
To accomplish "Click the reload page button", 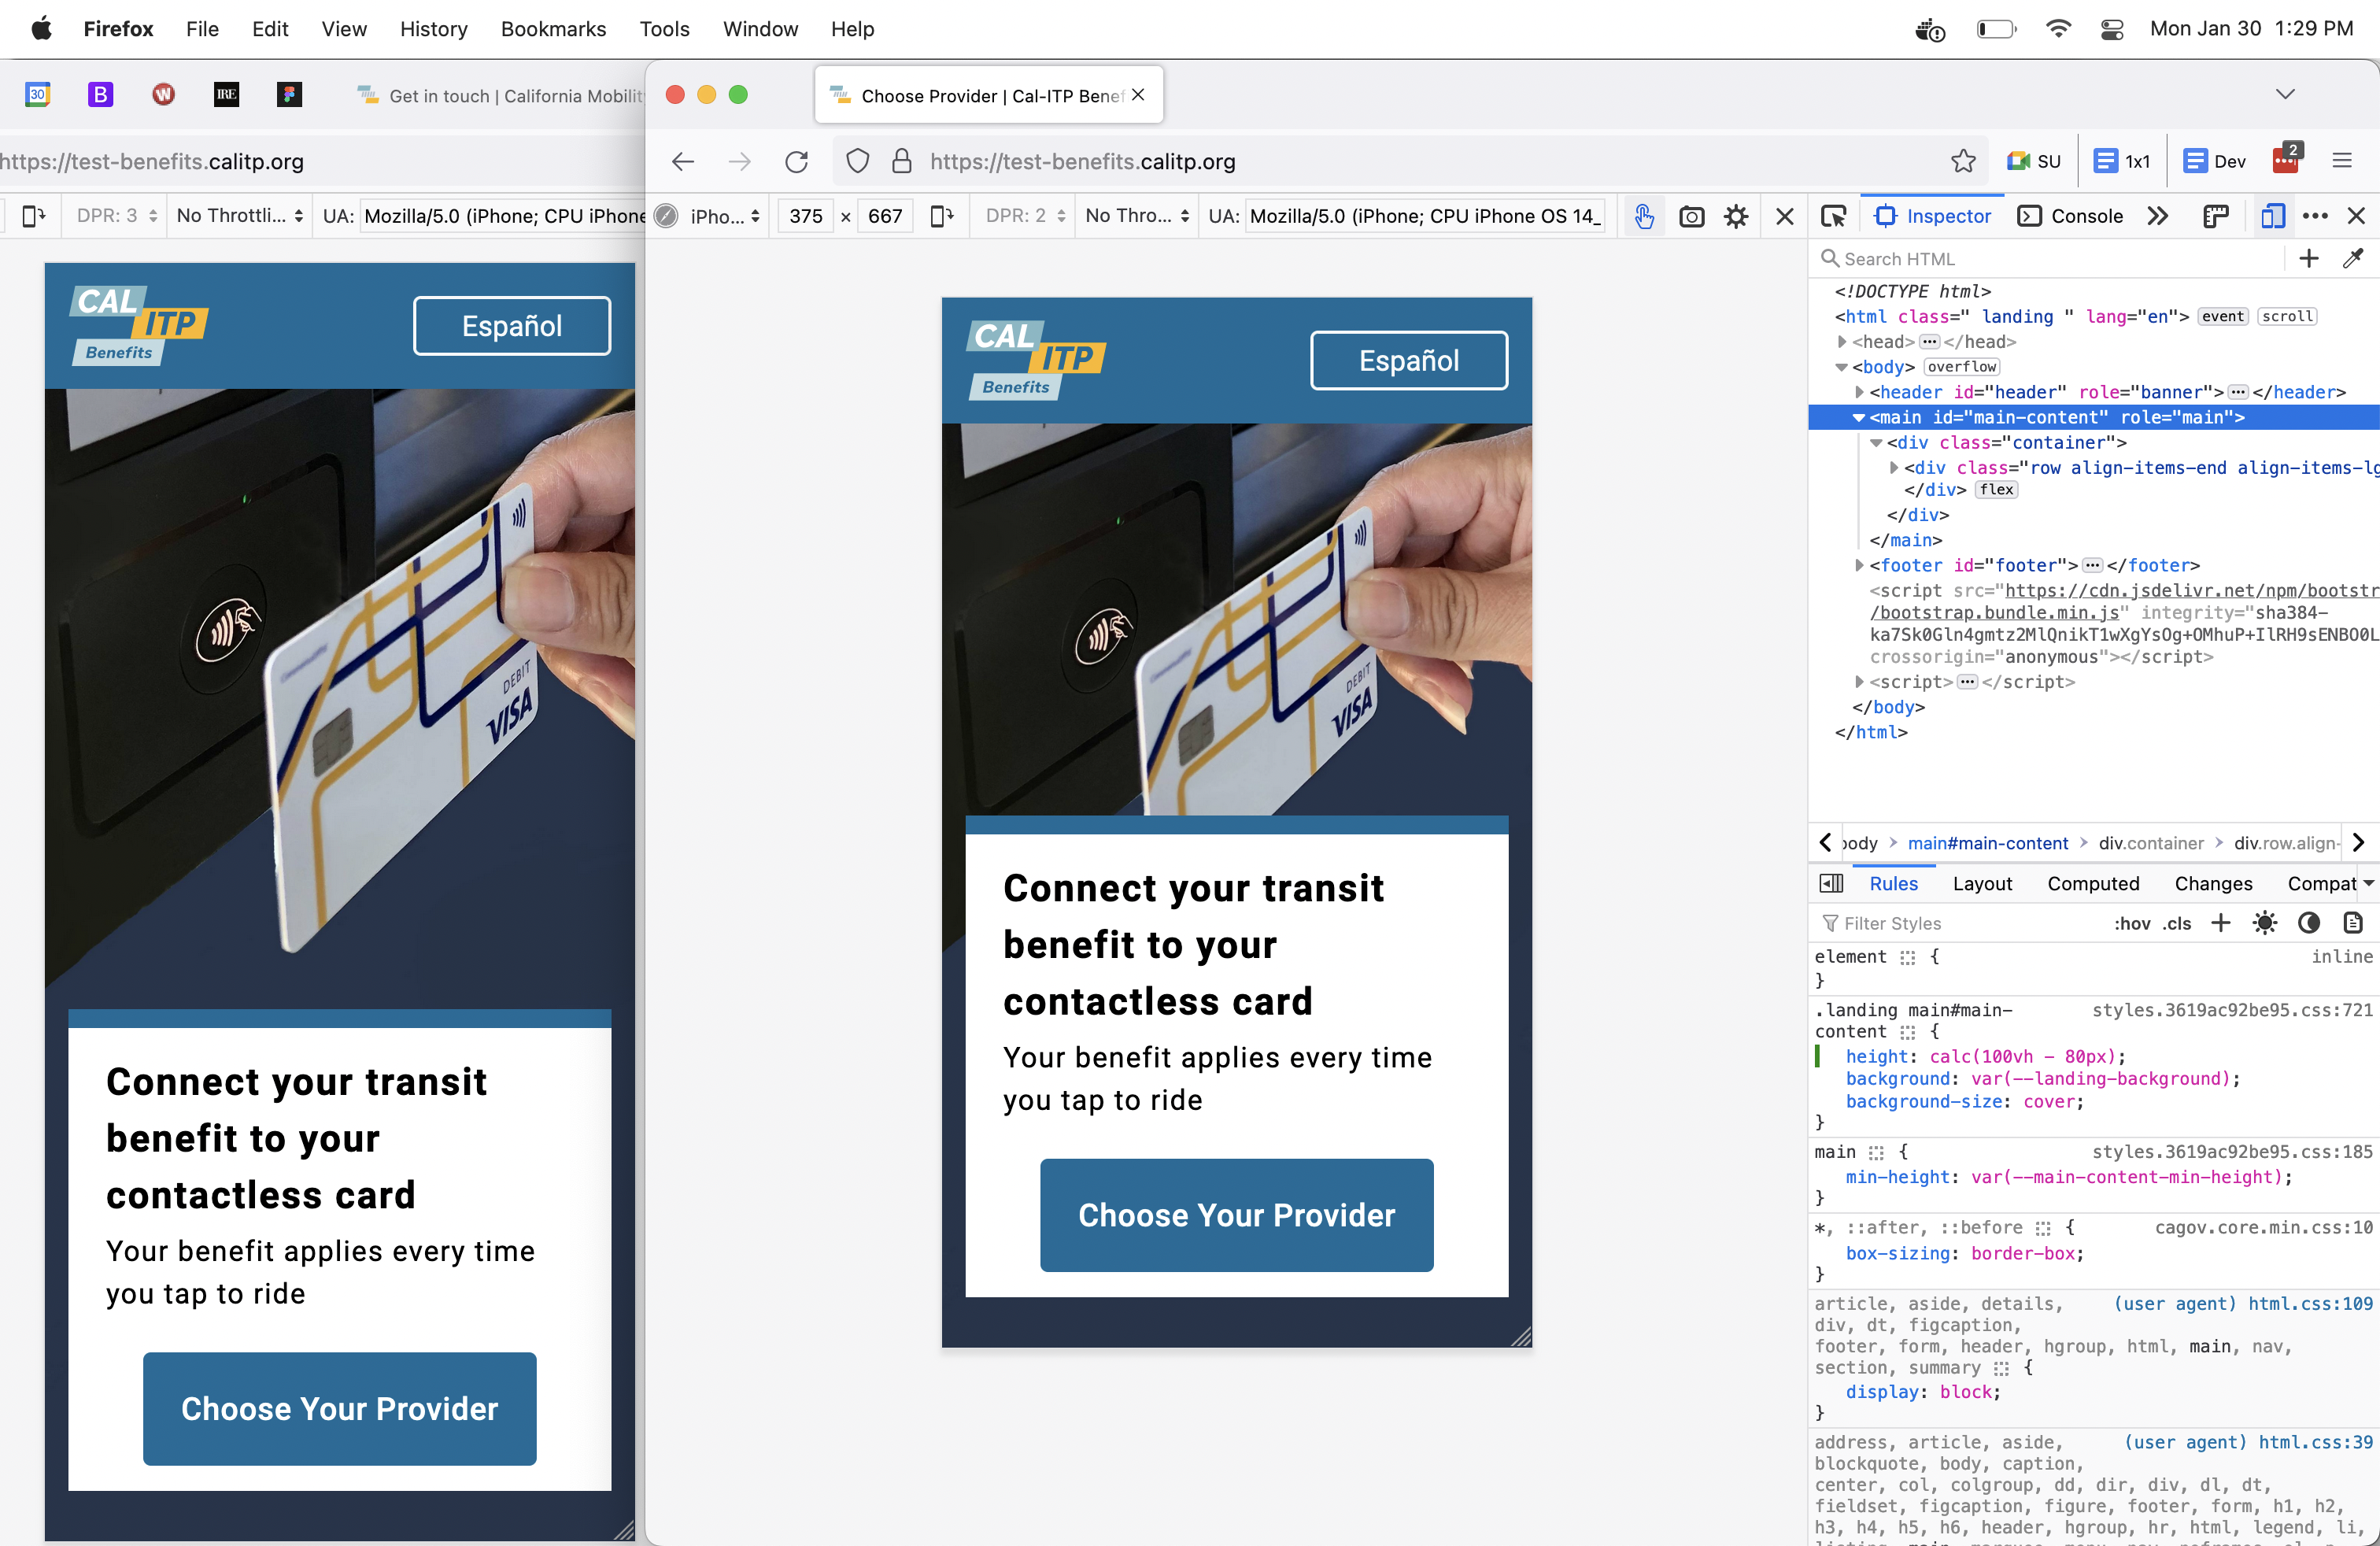I will click(796, 161).
